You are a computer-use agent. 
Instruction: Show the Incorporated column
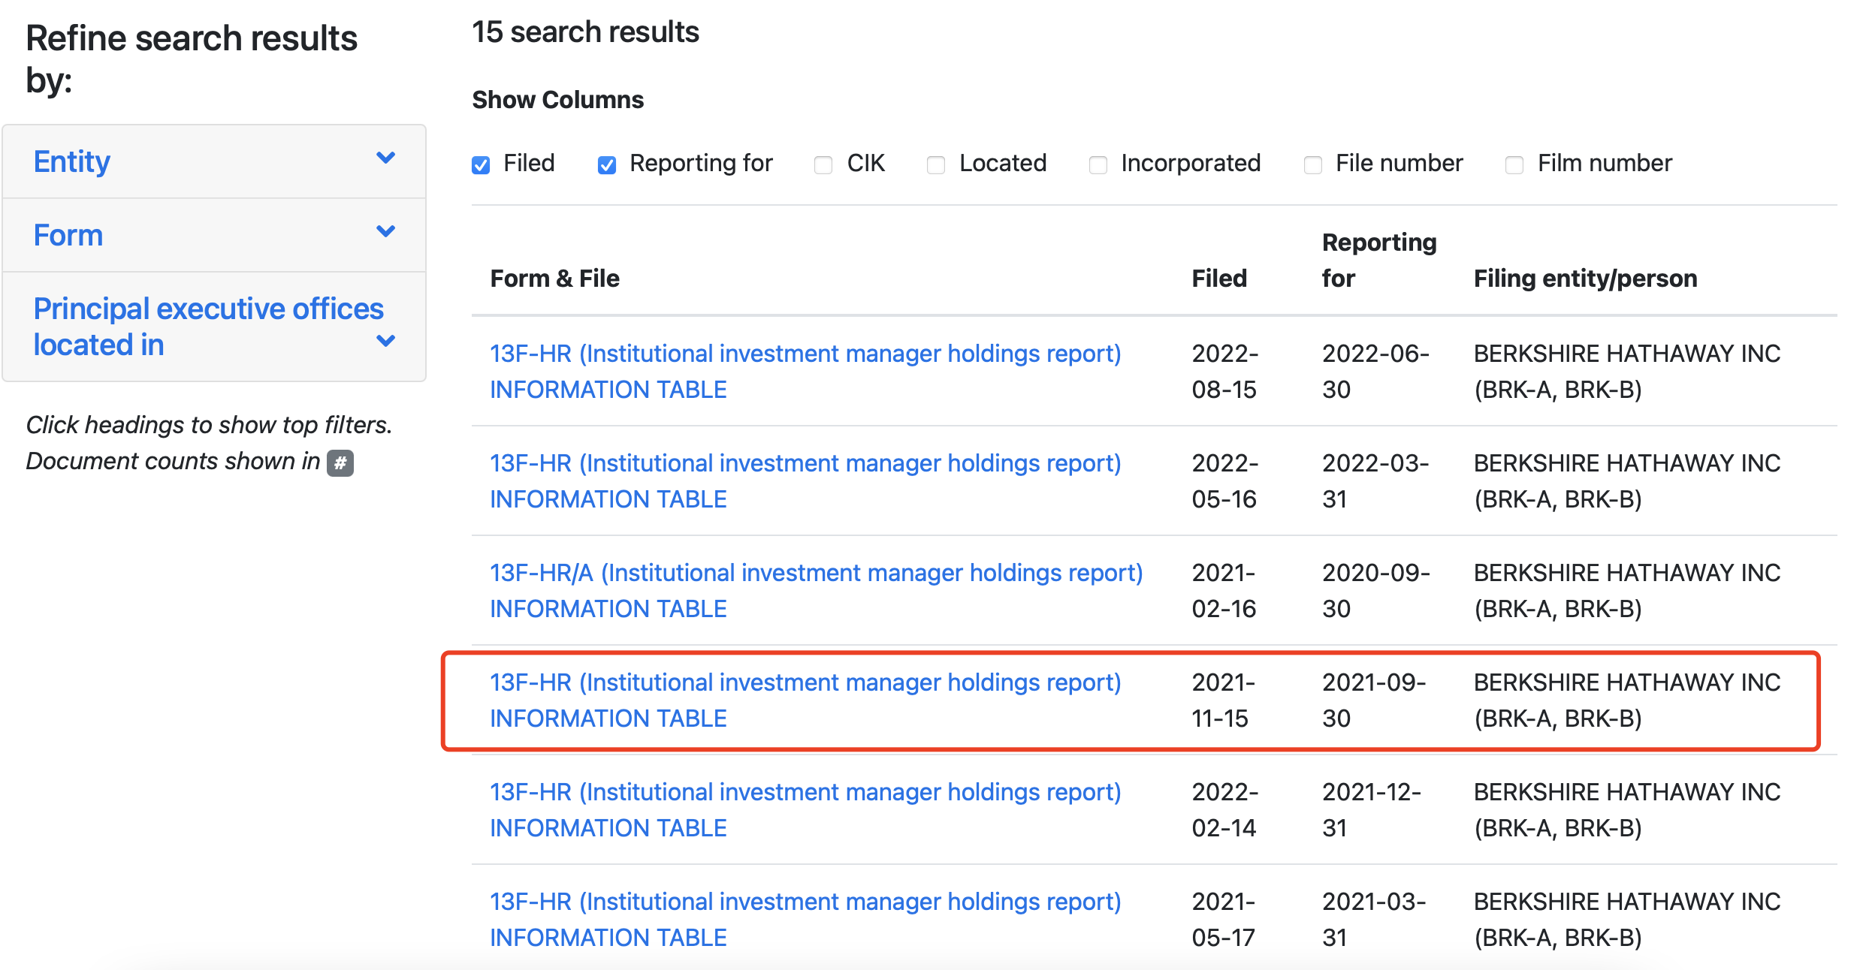coord(1098,164)
